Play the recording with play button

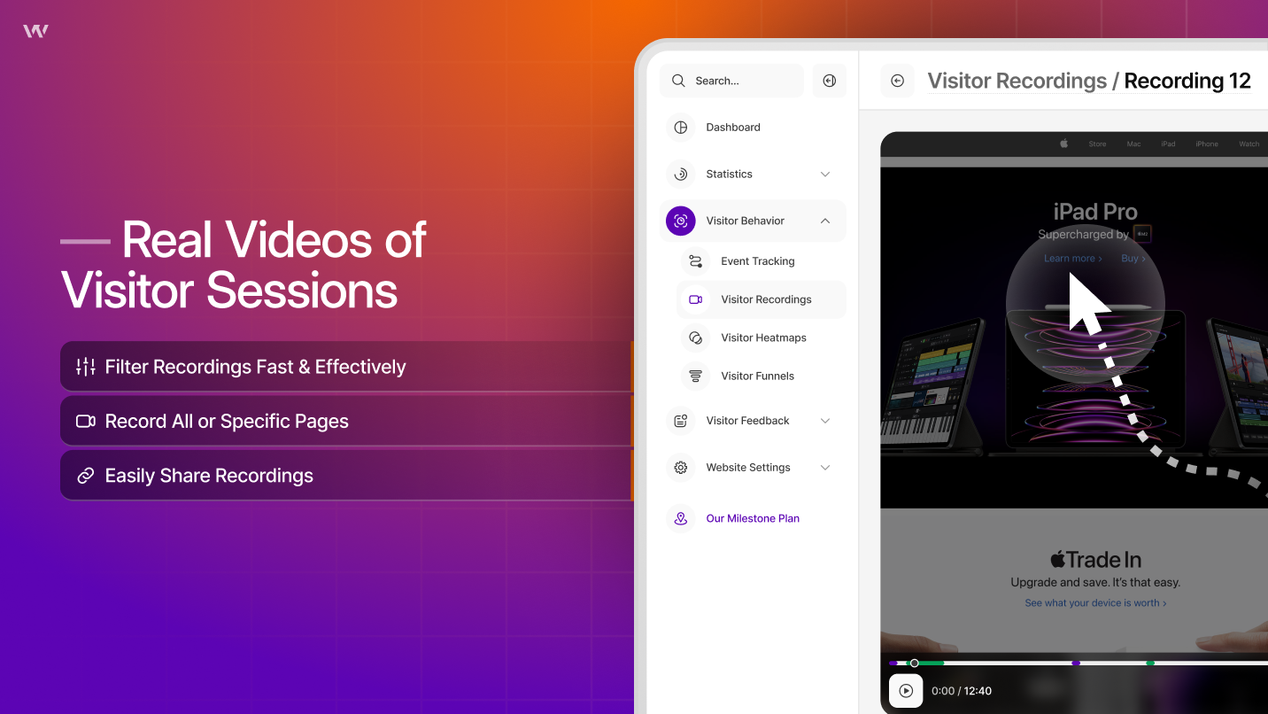(x=906, y=691)
